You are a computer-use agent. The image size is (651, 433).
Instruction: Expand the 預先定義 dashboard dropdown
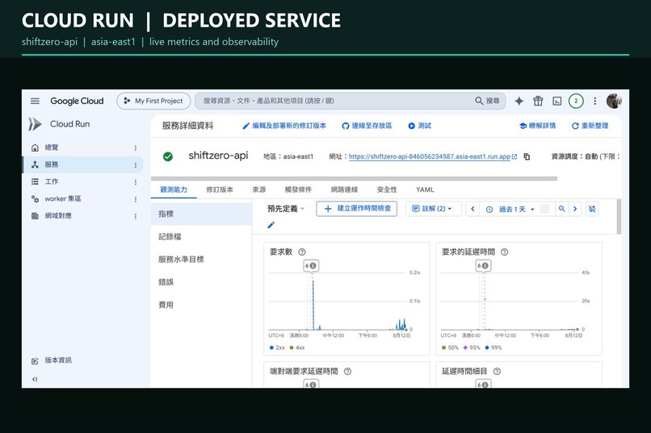coord(286,209)
